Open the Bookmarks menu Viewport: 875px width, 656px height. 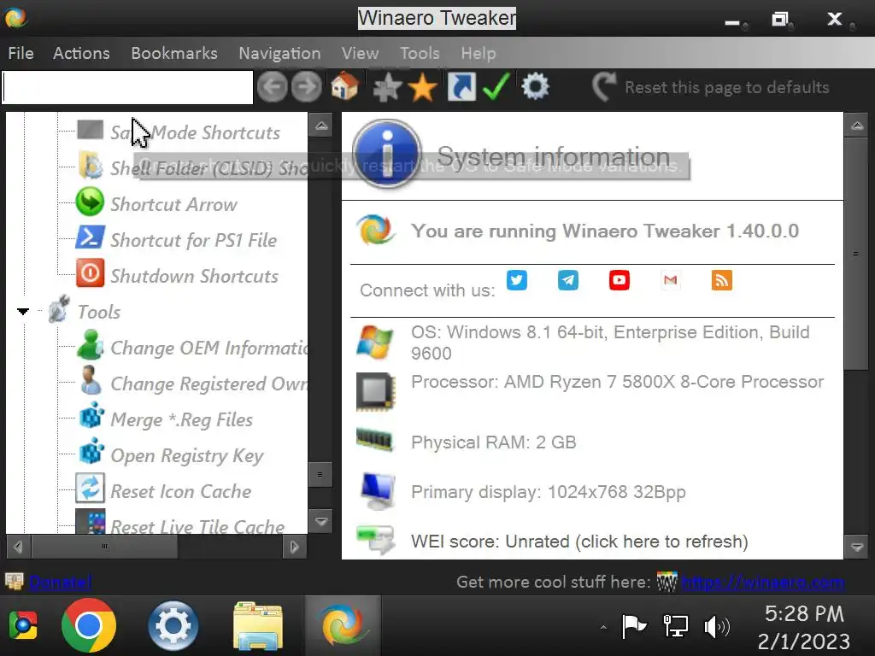click(174, 53)
